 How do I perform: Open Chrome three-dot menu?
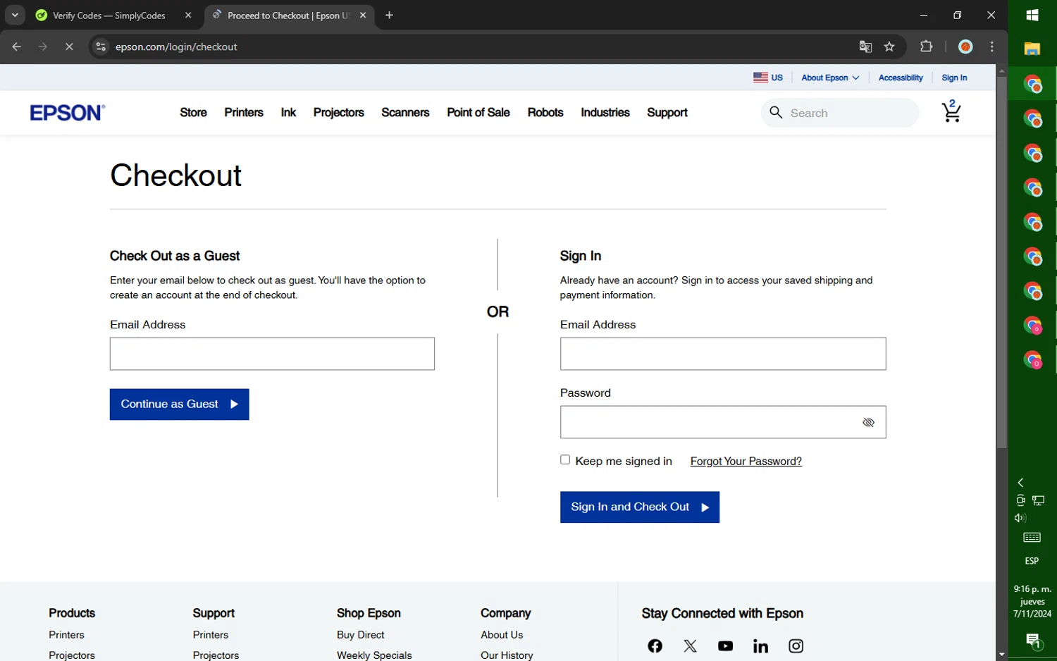pyautogui.click(x=992, y=47)
